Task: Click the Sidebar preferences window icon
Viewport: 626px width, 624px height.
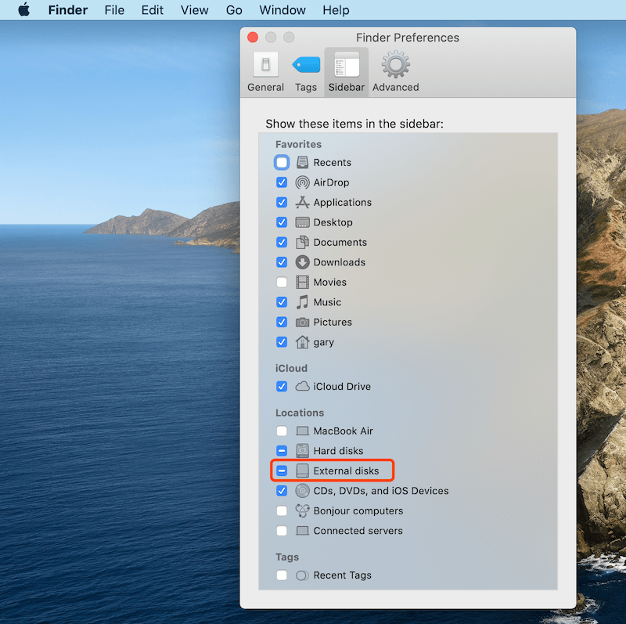Action: pos(347,64)
